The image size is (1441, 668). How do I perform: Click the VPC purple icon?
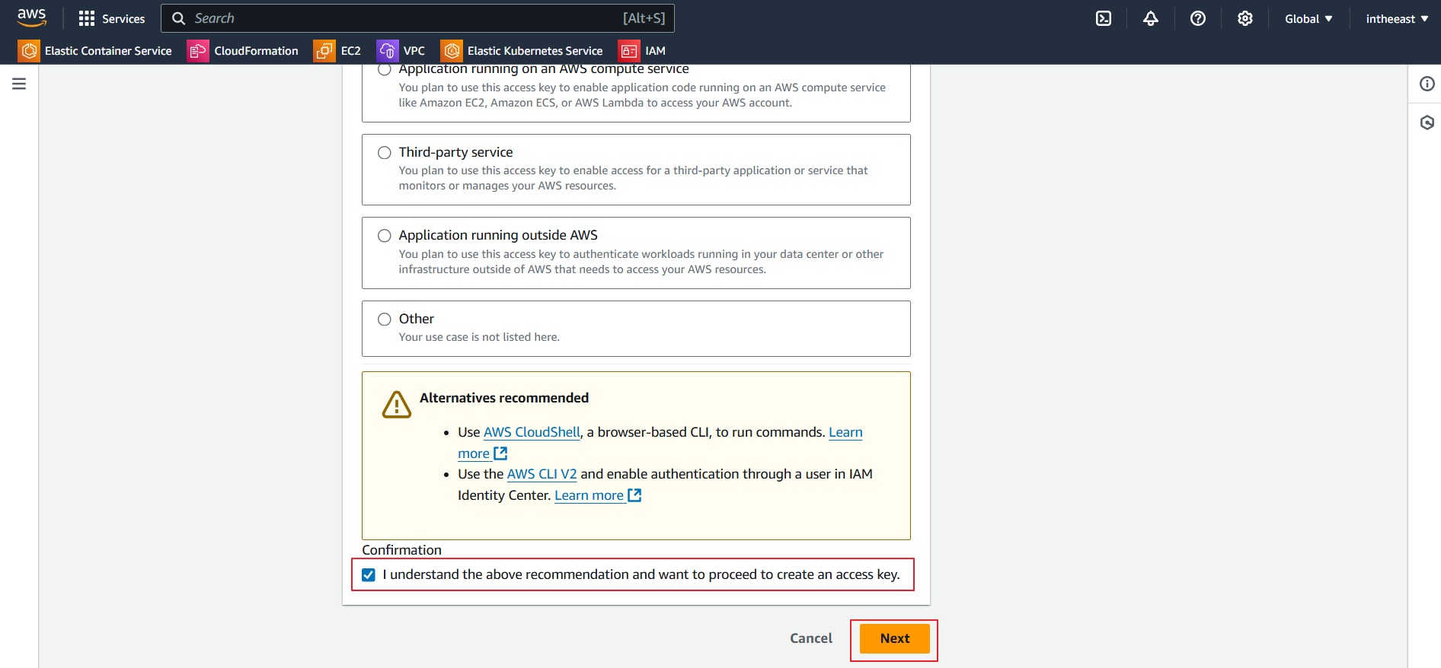(x=388, y=50)
